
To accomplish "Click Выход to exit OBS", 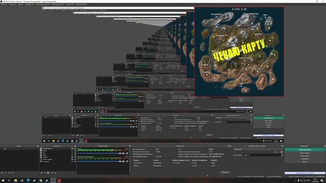I will coord(305,162).
